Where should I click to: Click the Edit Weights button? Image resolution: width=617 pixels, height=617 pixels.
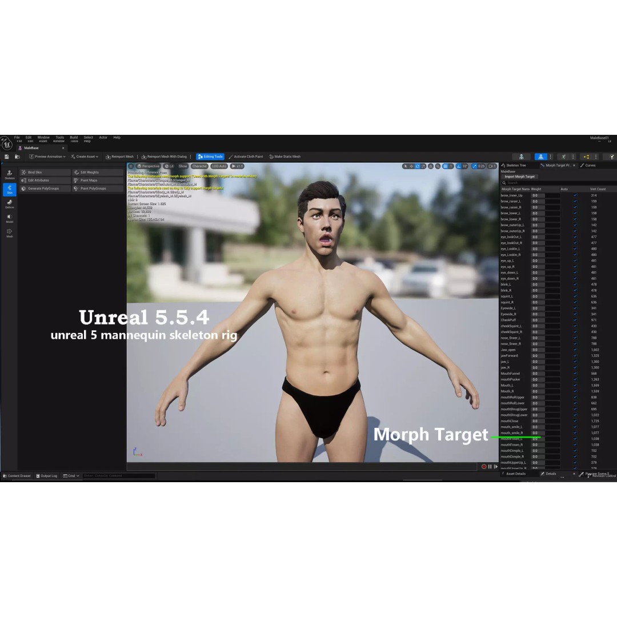pyautogui.click(x=98, y=173)
